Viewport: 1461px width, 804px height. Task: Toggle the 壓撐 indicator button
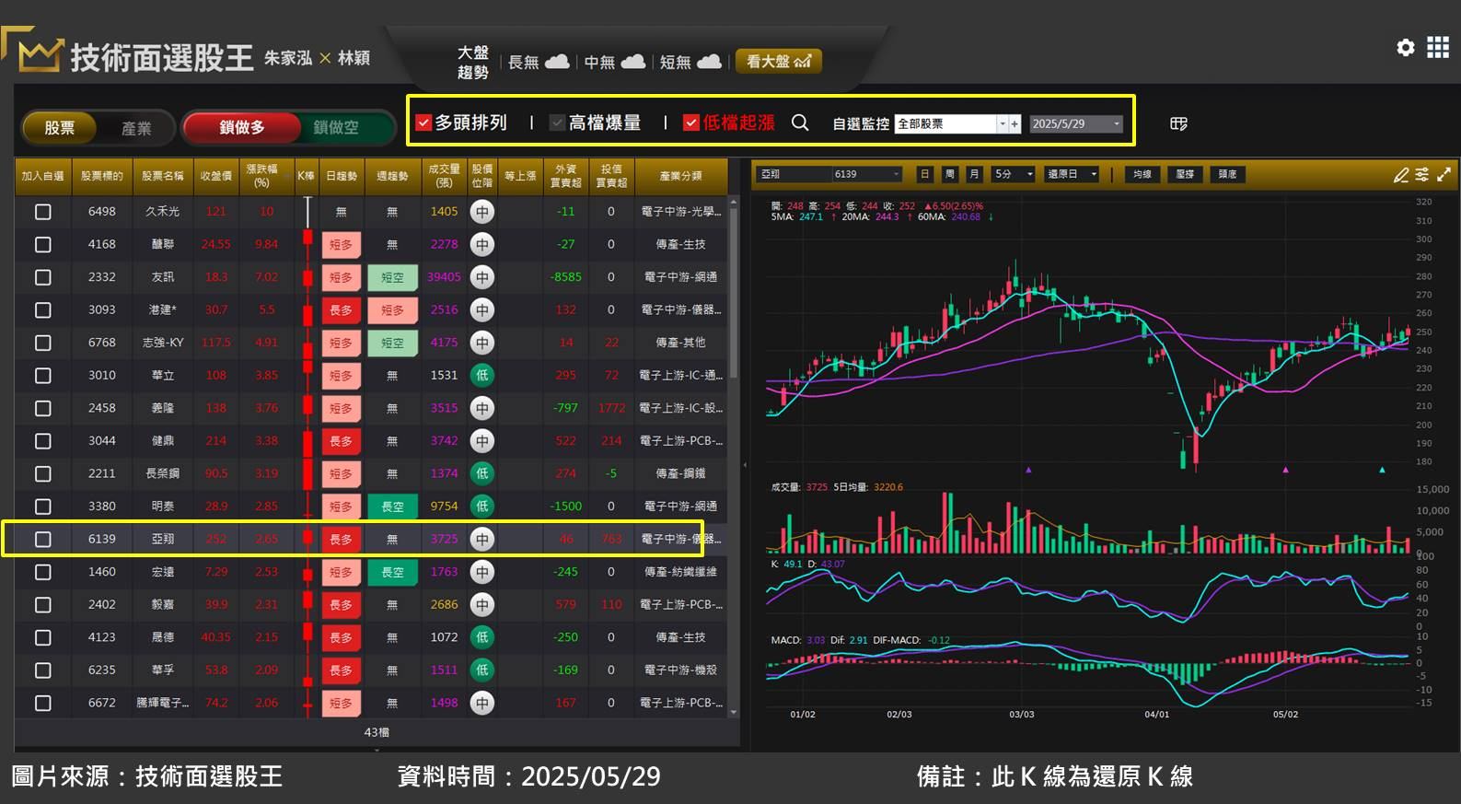[1185, 174]
